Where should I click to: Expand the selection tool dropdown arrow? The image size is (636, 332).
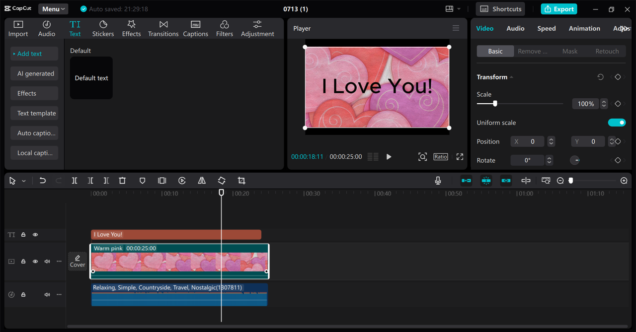pos(23,181)
